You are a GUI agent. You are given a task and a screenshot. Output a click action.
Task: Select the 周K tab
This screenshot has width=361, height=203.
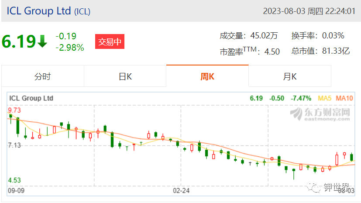pyautogui.click(x=207, y=76)
